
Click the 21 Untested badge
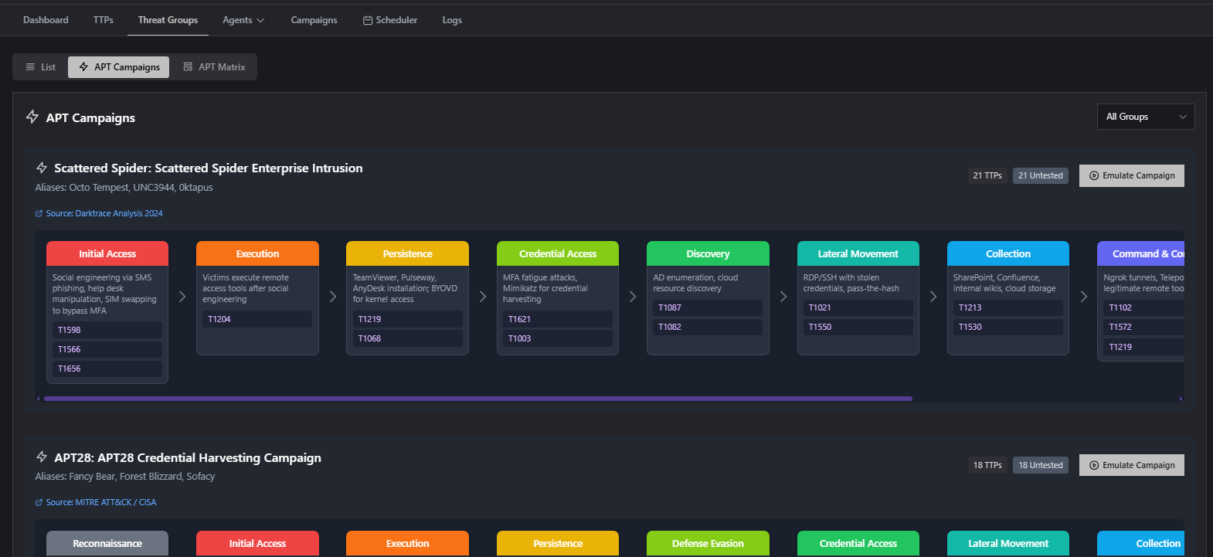point(1040,175)
